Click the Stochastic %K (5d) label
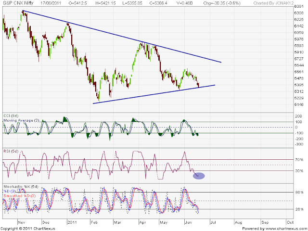Viewport: 308px width, 231px height. (21, 187)
